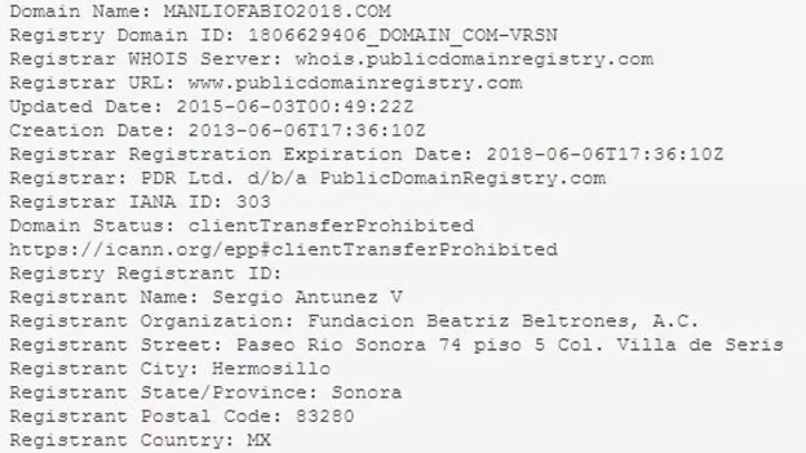This screenshot has width=806, height=453.
Task: Click the Creation Date 2013-06-06 value
Action: point(306,130)
